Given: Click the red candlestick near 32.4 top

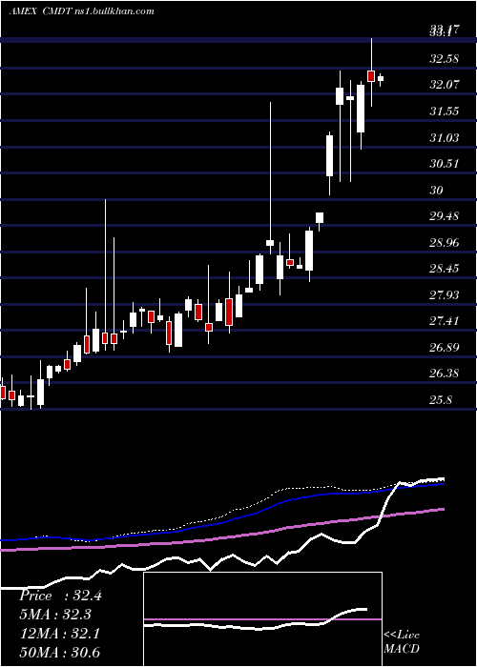Looking at the screenshot, I should (x=371, y=76).
